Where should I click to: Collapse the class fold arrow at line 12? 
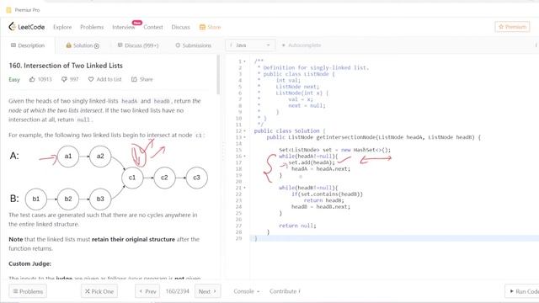(244, 131)
